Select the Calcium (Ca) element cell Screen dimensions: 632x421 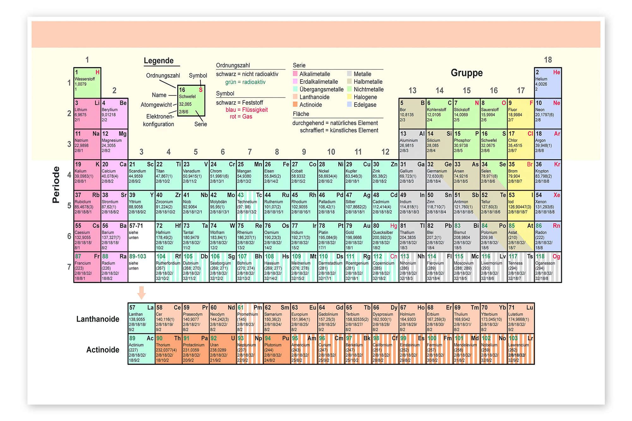[x=114, y=175]
